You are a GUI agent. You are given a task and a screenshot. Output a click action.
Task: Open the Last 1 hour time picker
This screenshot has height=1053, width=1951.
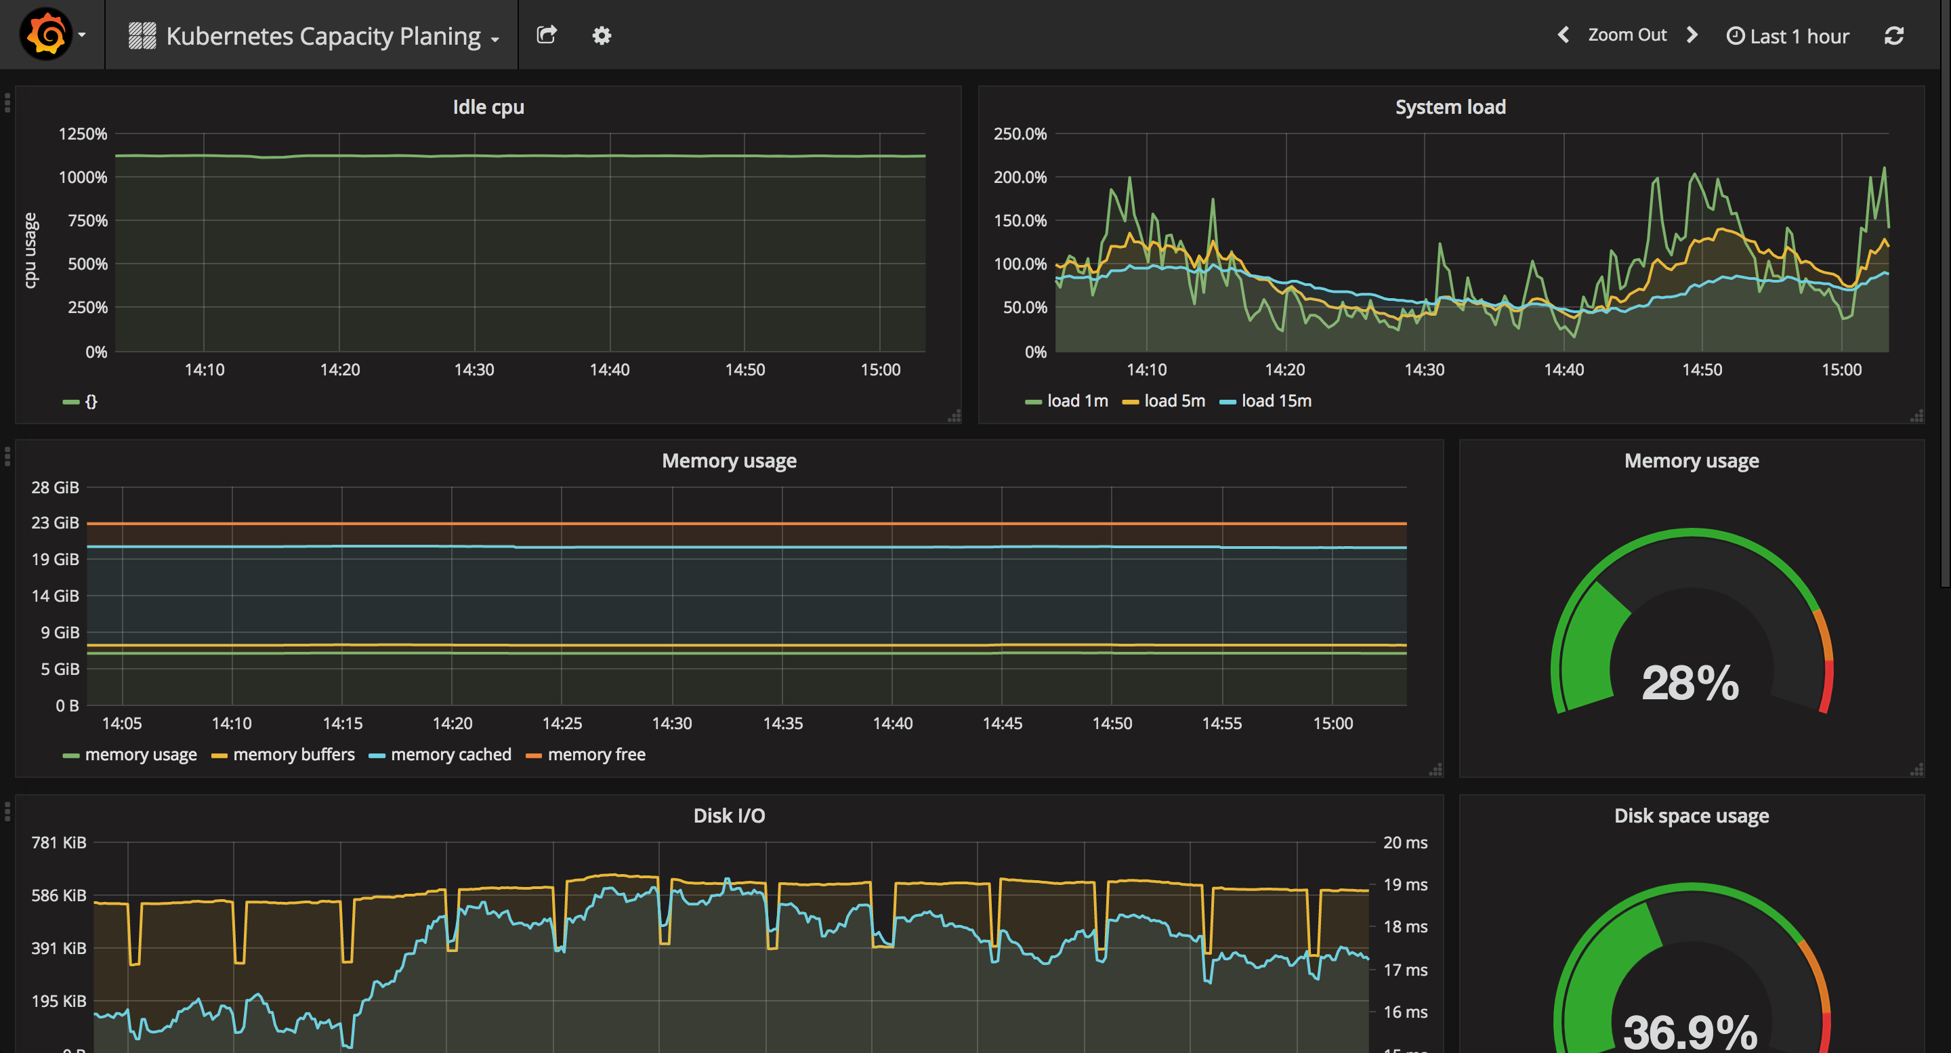(x=1788, y=36)
